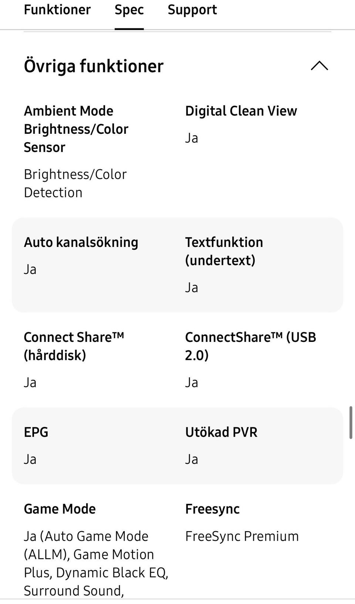Image resolution: width=355 pixels, height=604 pixels.
Task: Collapse the Övriga funktioner section chevron
Action: [x=319, y=66]
